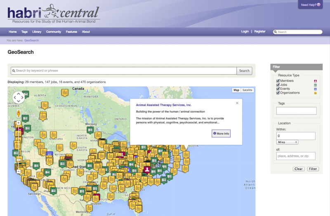Click the maroon member marker with the person icon

click(147, 170)
